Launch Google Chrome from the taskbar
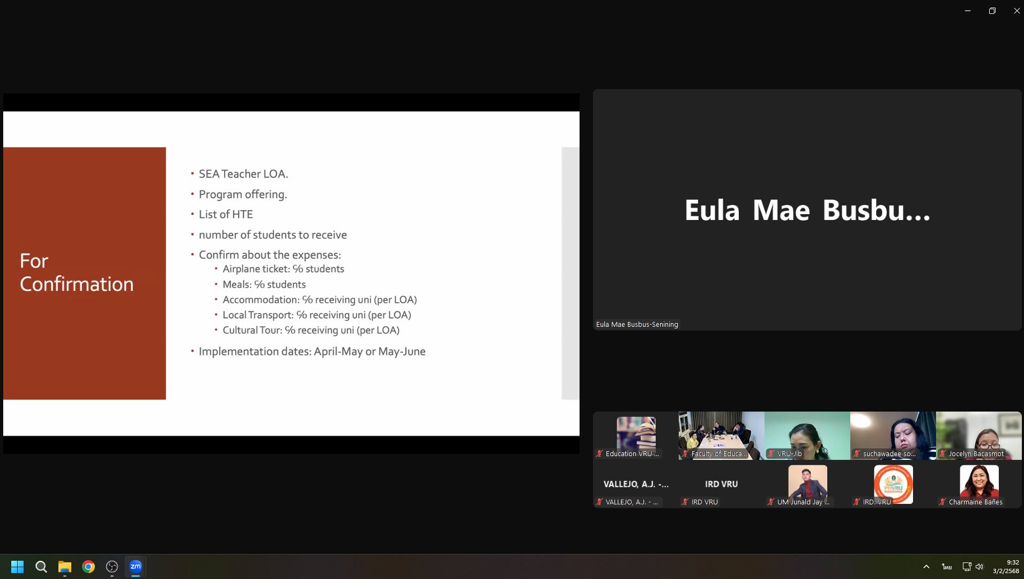 pyautogui.click(x=88, y=567)
